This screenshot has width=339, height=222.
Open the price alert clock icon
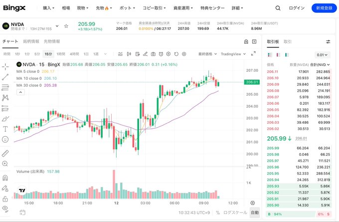(161, 54)
